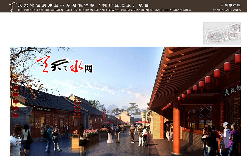The image size is (247, 156).
Task: Click the English project title text
Action: (104, 10)
